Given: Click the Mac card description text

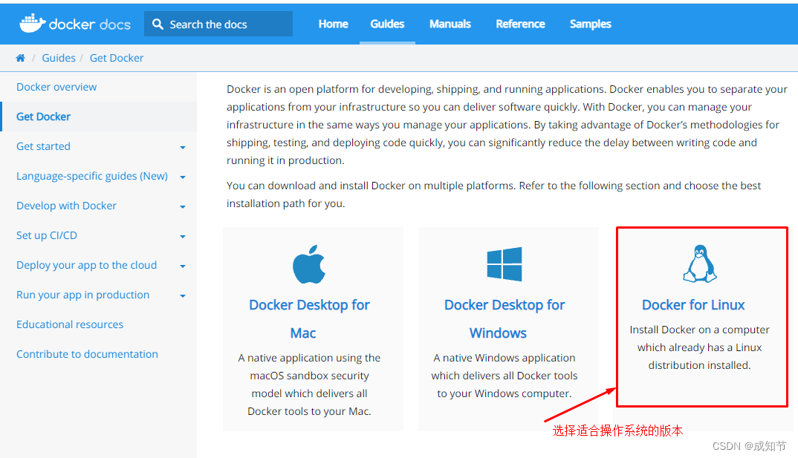Looking at the screenshot, I should (x=309, y=385).
